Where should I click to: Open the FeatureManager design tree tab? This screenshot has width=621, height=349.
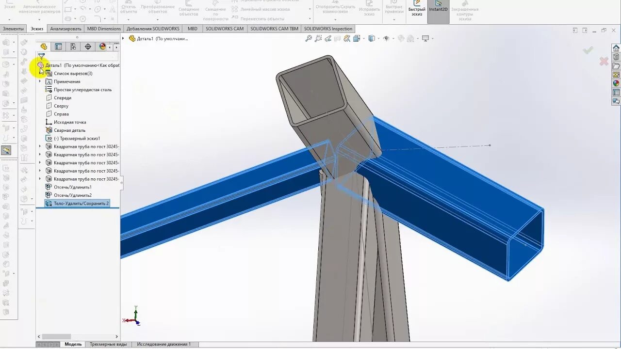44,47
